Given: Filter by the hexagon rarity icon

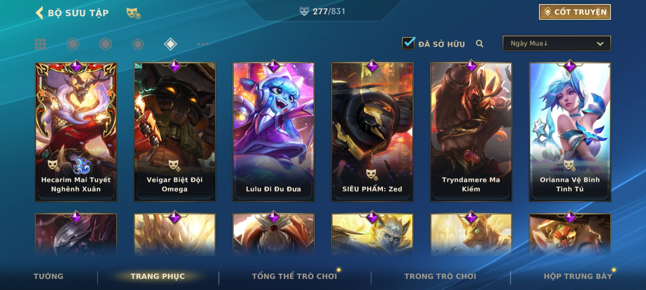Looking at the screenshot, I should 105,44.
